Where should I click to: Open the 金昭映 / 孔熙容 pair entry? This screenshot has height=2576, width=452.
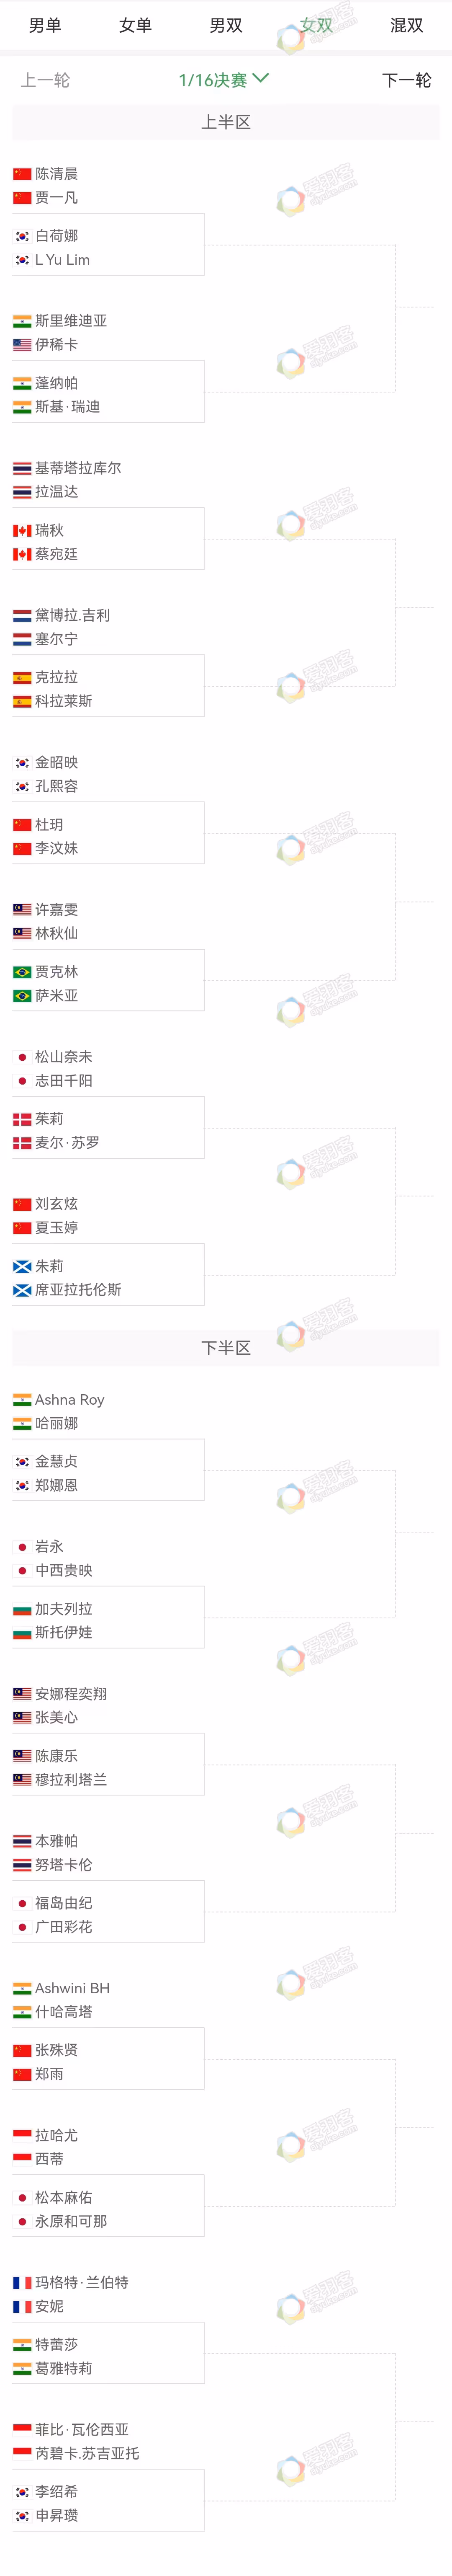[108, 774]
